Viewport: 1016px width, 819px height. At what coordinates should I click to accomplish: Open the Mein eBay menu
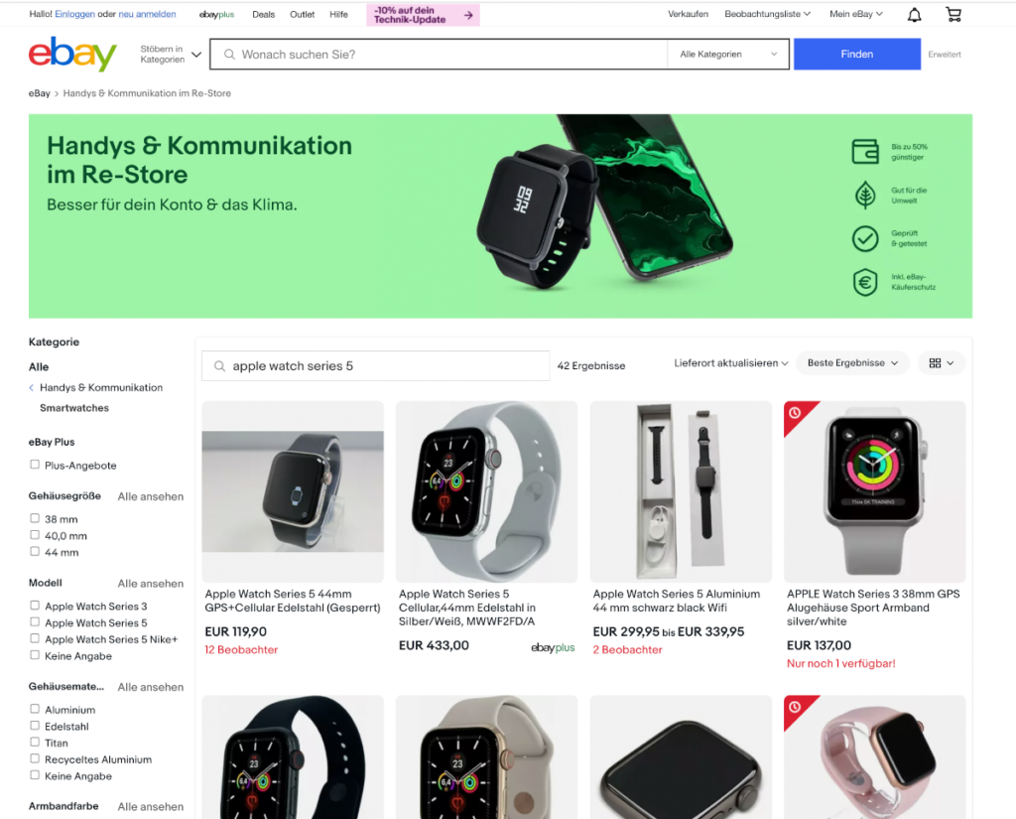[x=856, y=14]
